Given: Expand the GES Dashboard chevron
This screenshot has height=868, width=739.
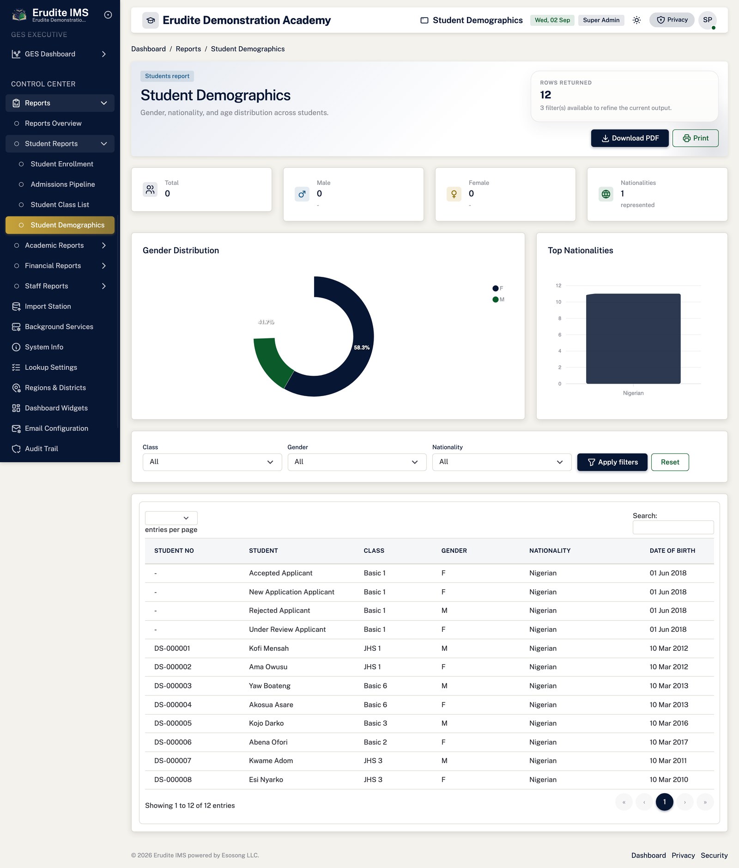Looking at the screenshot, I should (x=104, y=54).
